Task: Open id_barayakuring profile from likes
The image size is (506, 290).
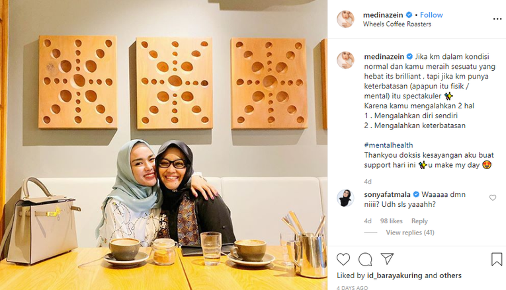Action: tap(395, 275)
